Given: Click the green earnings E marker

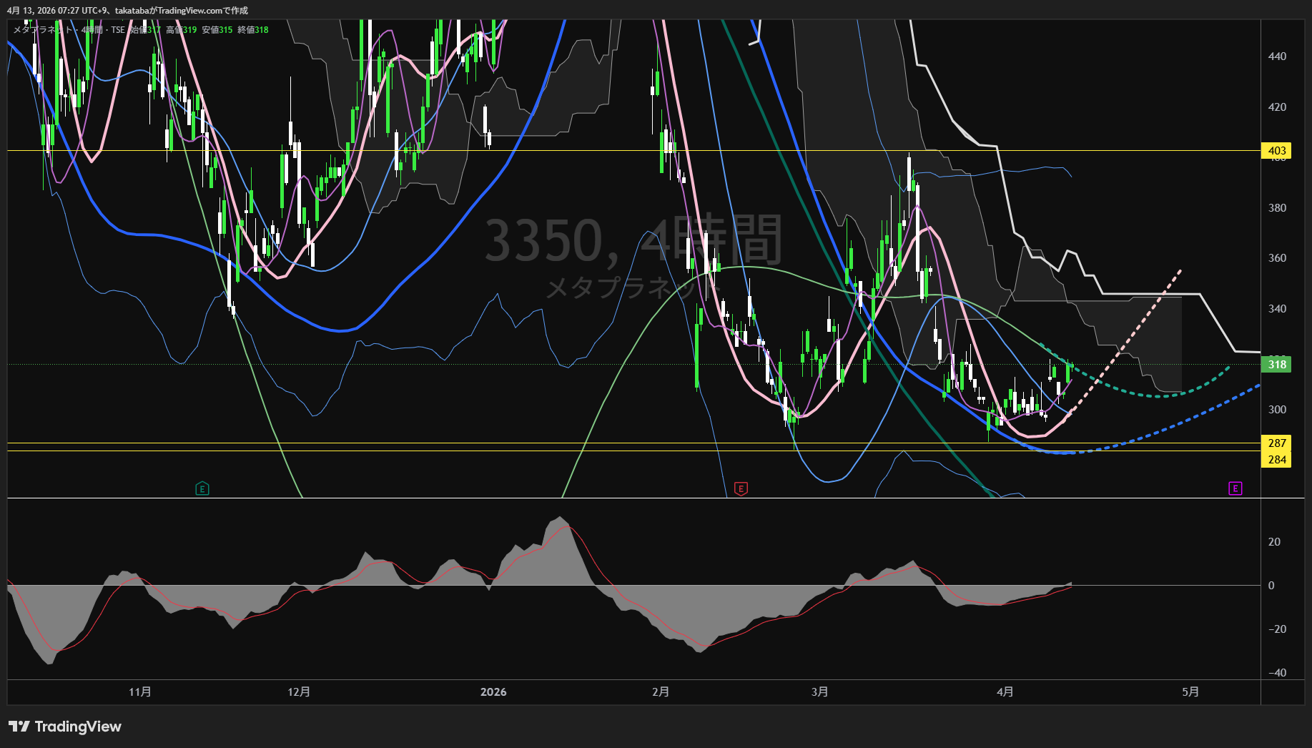Looking at the screenshot, I should pyautogui.click(x=202, y=489).
